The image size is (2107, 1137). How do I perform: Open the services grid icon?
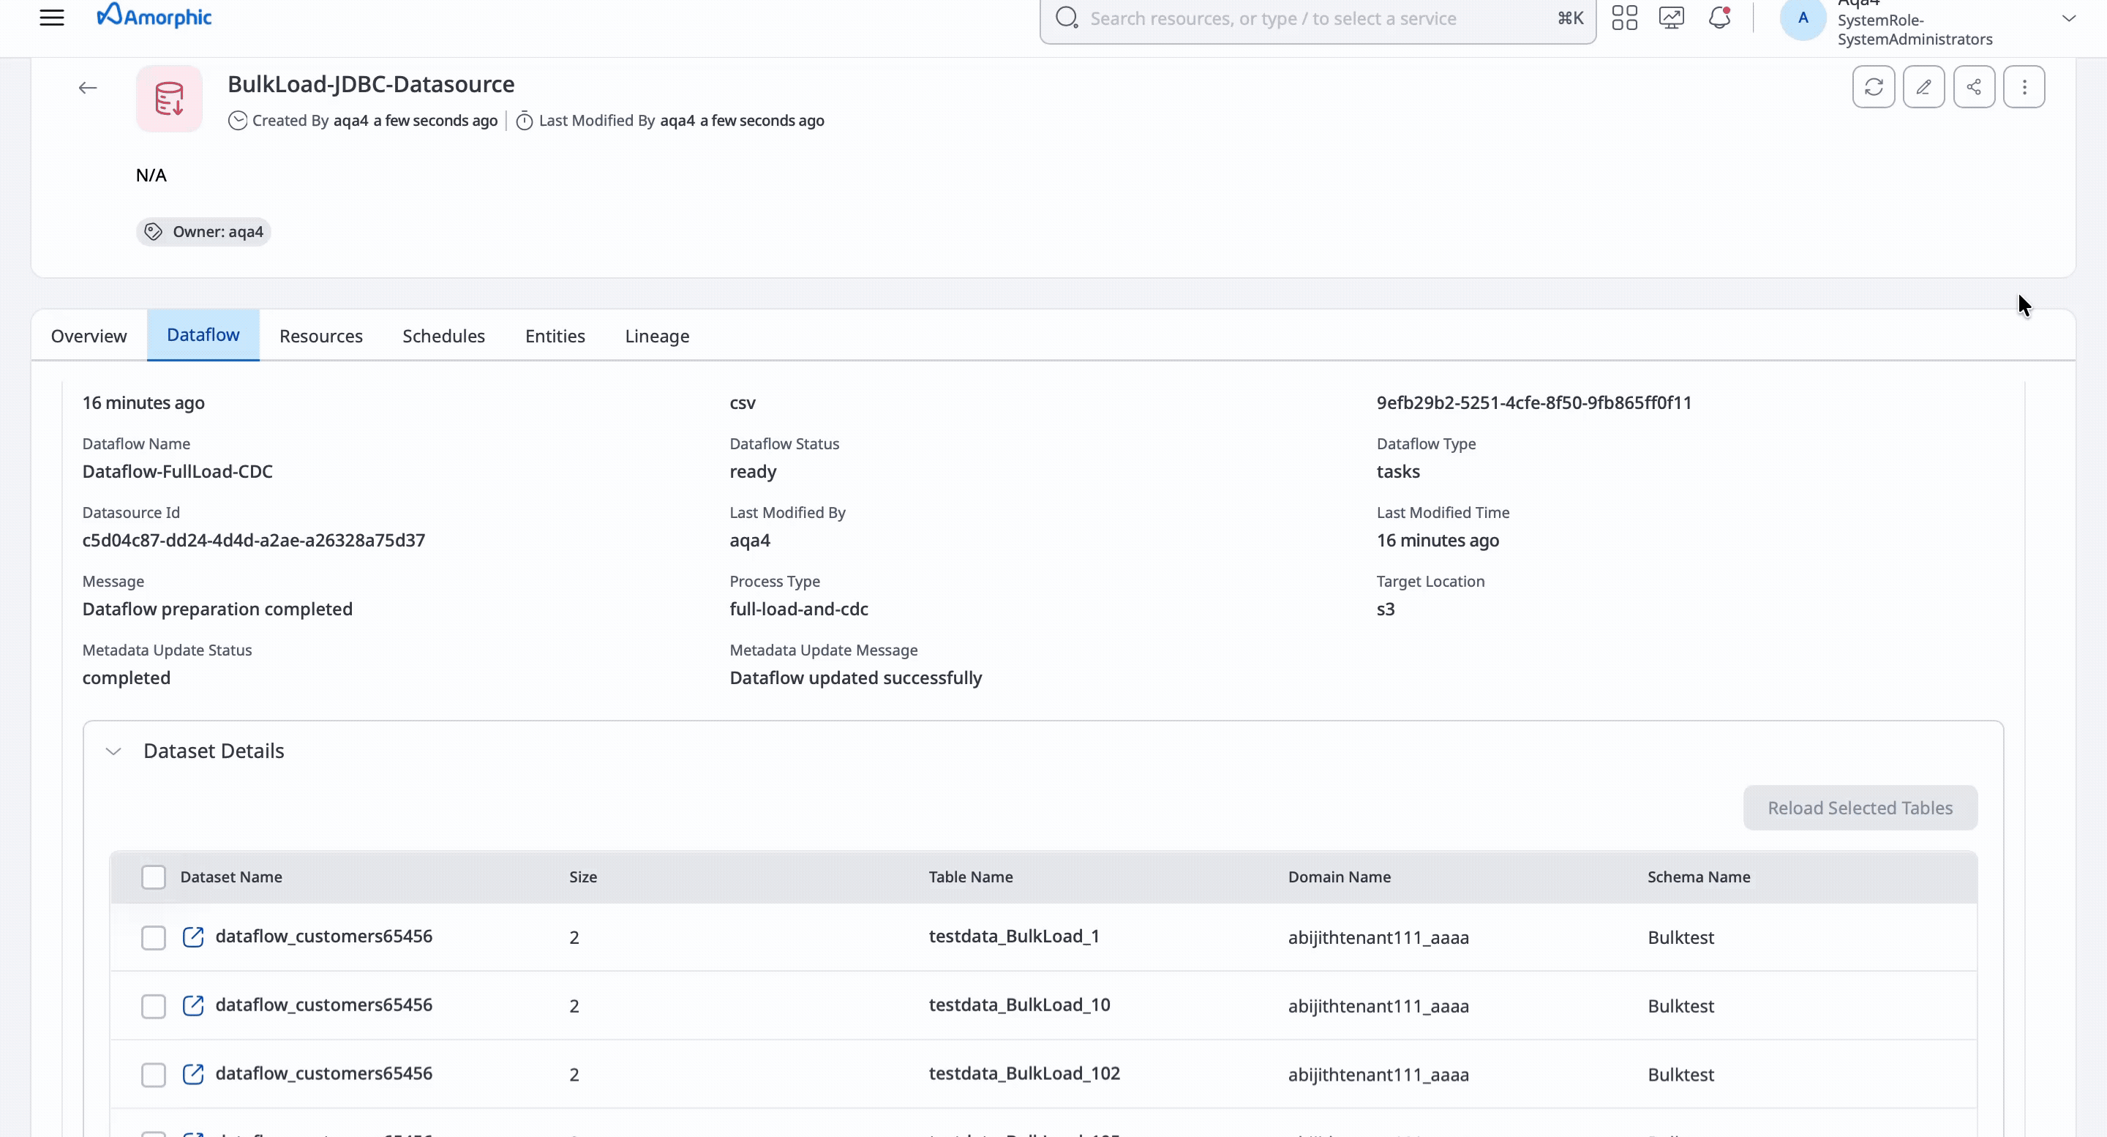[x=1624, y=17]
